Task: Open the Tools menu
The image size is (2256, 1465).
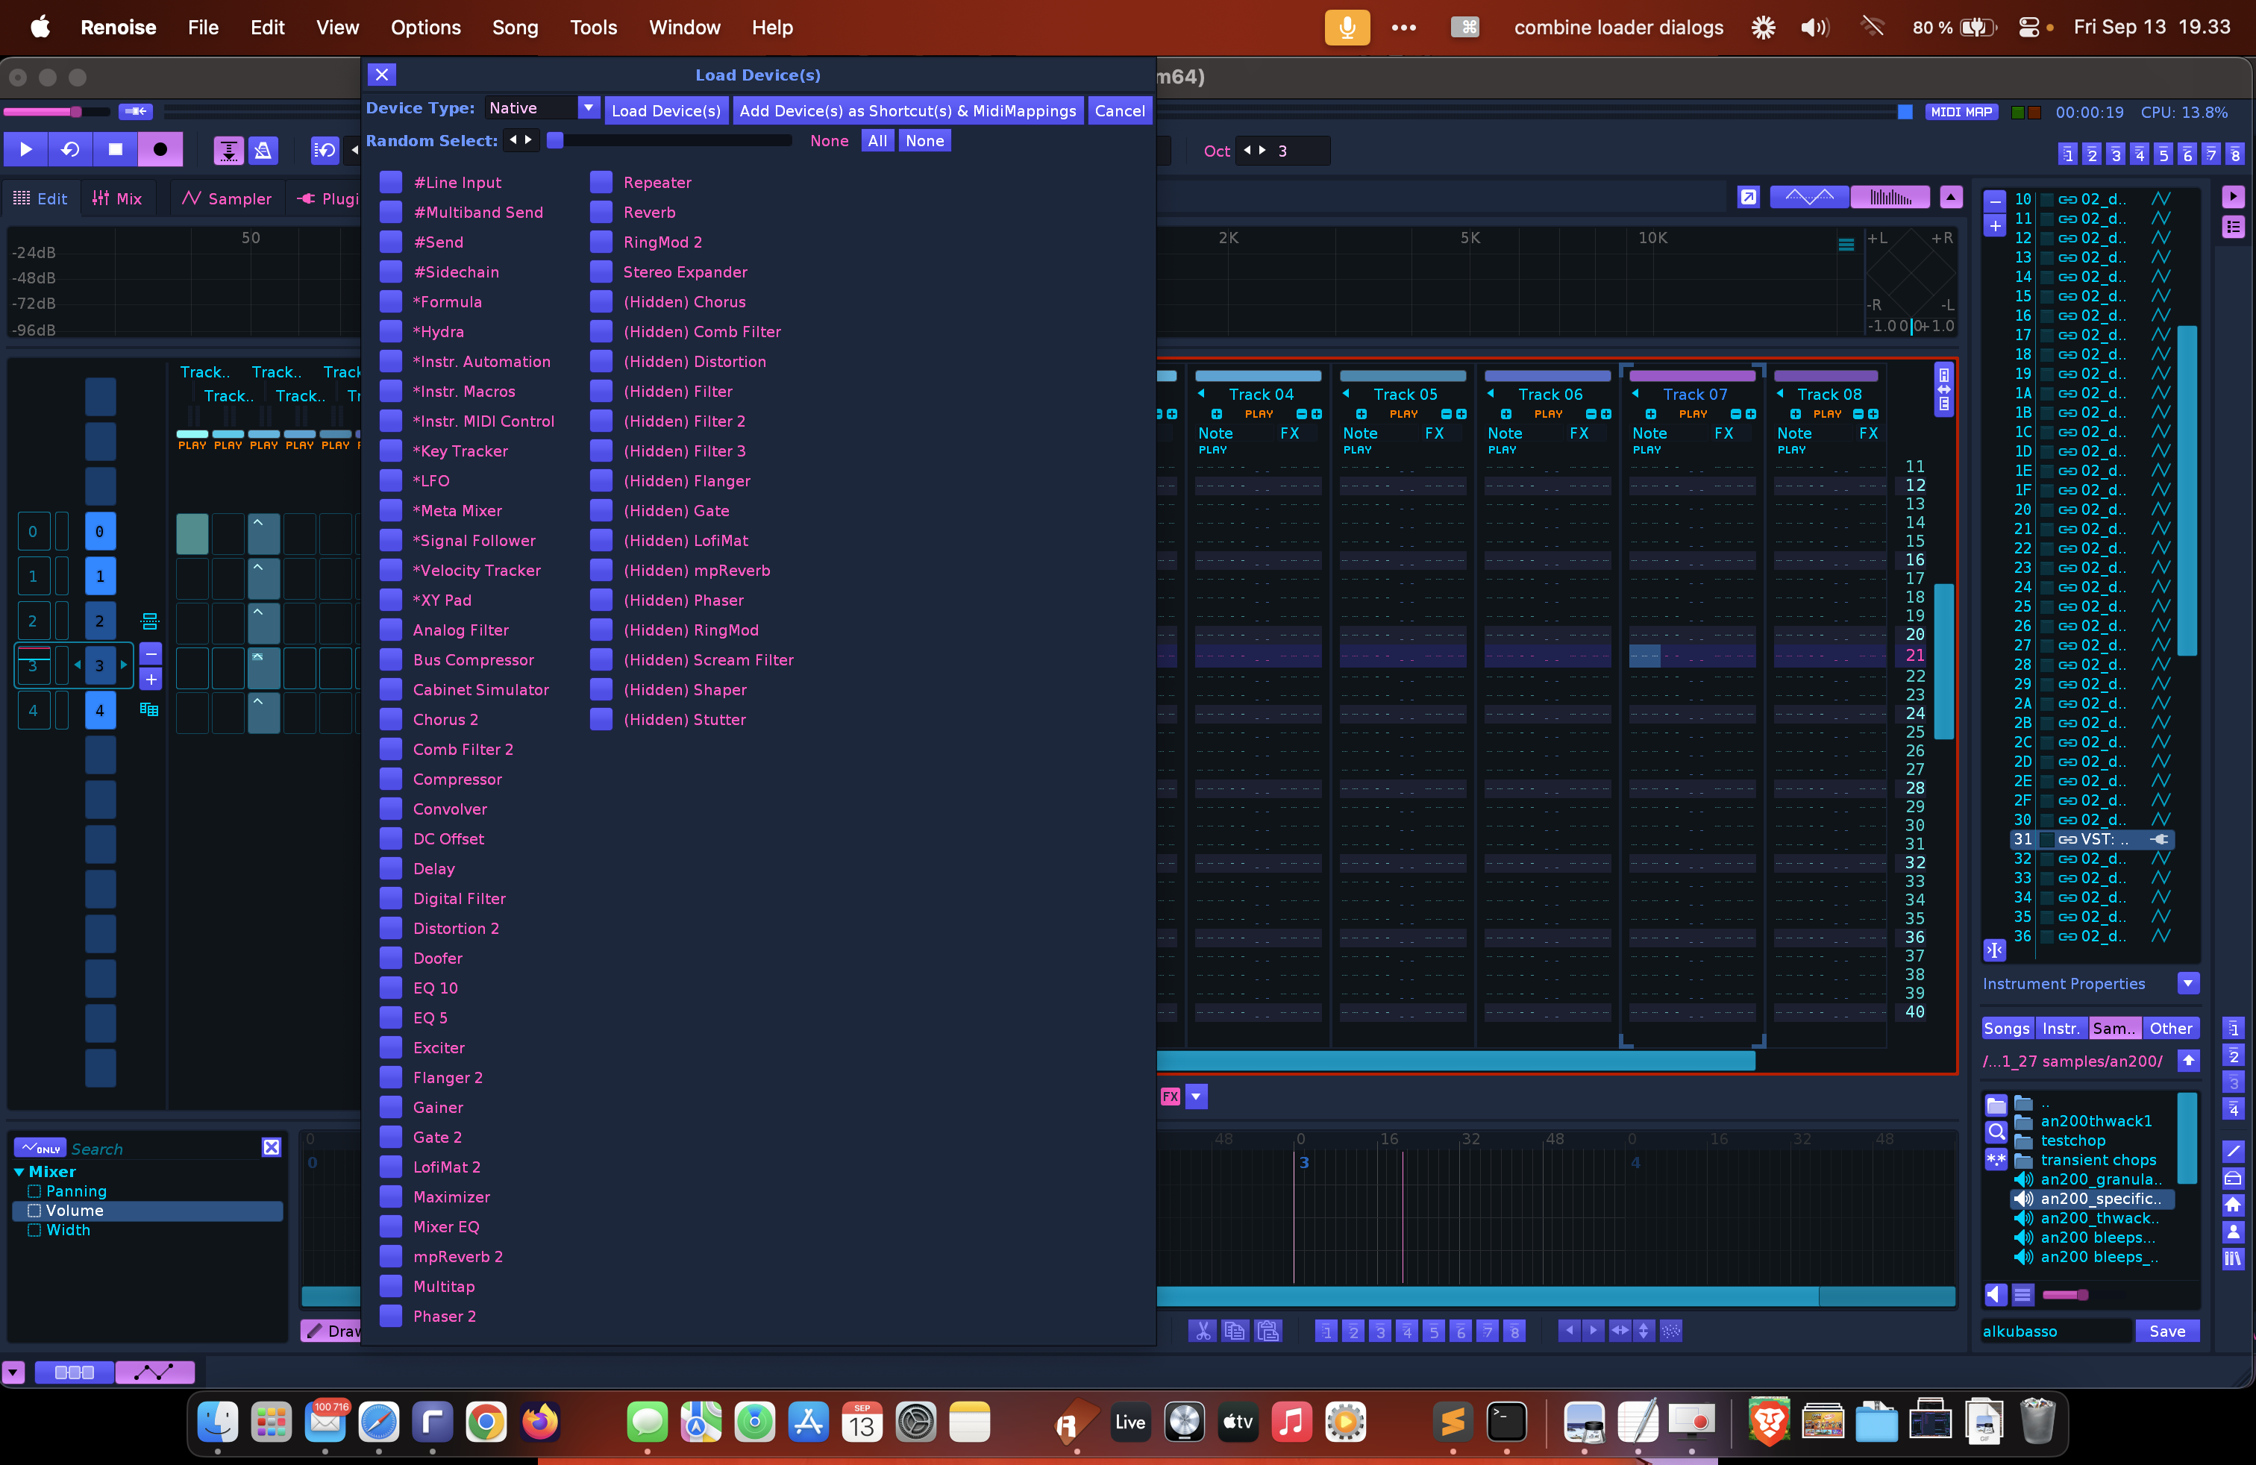Action: [x=593, y=28]
